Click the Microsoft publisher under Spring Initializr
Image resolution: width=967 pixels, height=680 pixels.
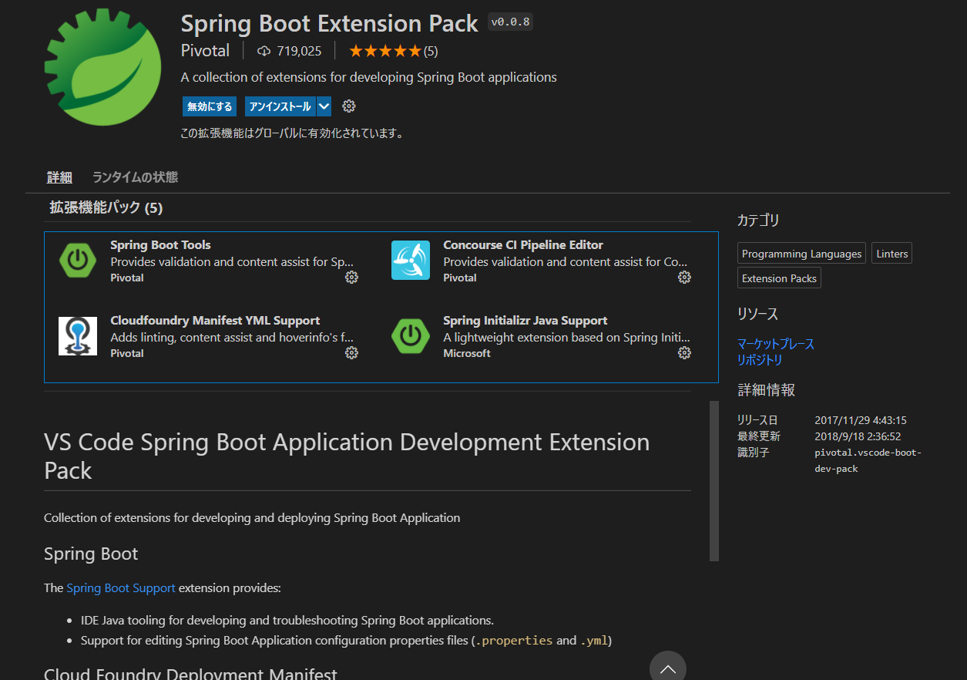(x=467, y=353)
